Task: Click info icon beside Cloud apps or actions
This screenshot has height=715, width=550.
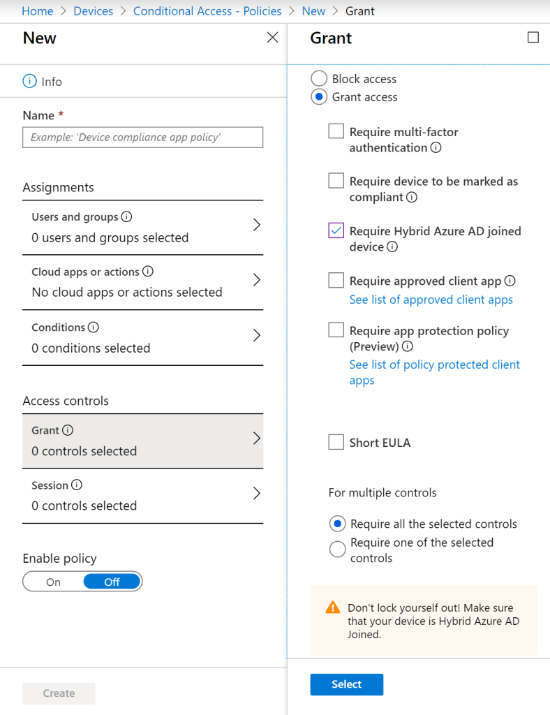Action: coord(148,272)
